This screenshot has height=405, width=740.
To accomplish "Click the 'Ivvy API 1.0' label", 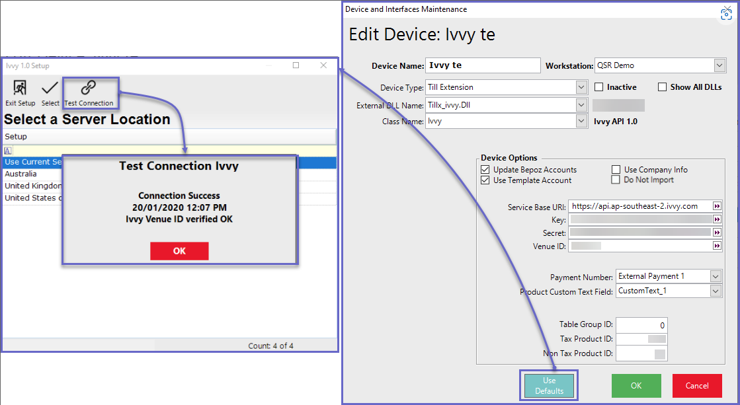I will (x=616, y=122).
